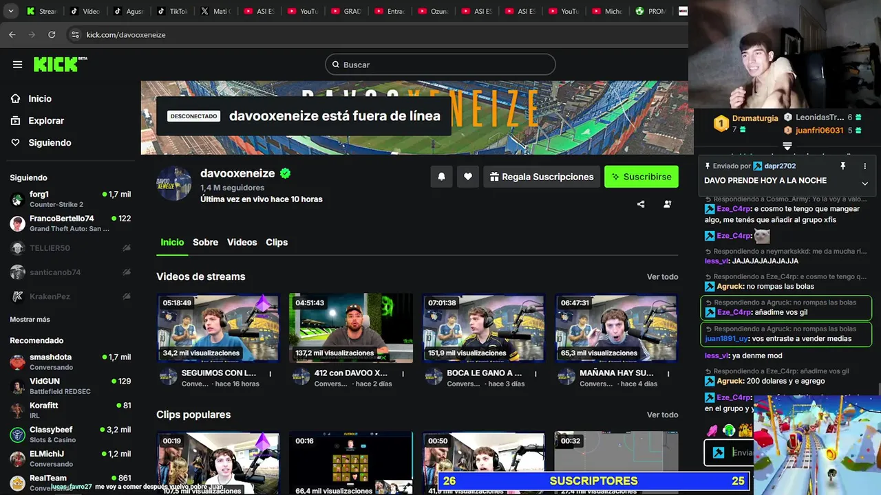Open the 04:51:43 stream video thumbnail
Image resolution: width=881 pixels, height=495 pixels.
coord(351,328)
